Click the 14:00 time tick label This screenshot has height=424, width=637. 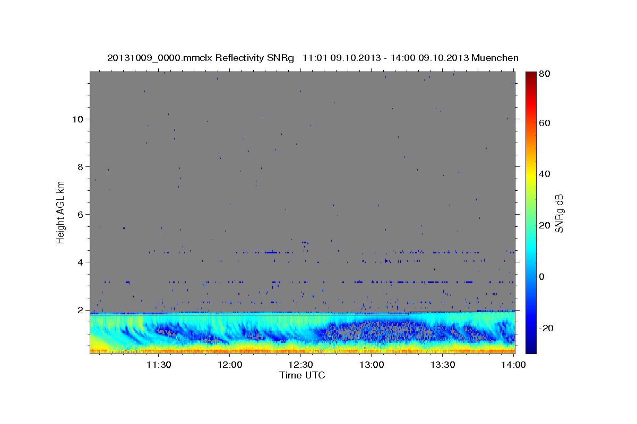[x=513, y=365]
